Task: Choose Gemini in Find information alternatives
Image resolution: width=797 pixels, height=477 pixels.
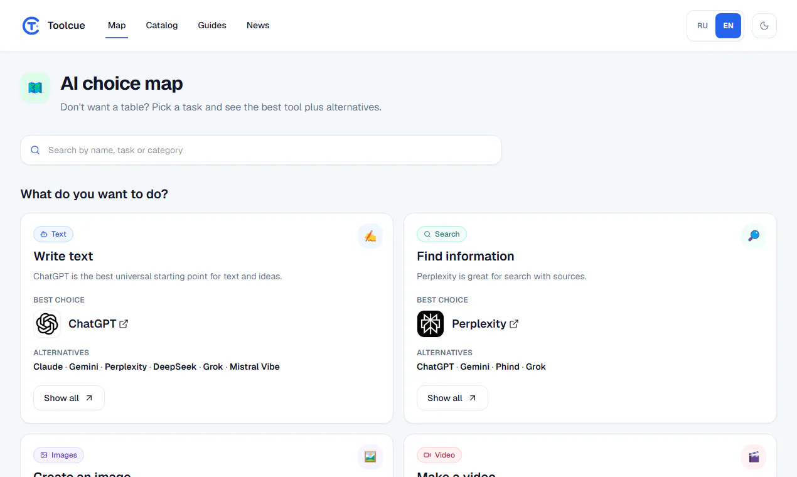Action: coord(475,367)
